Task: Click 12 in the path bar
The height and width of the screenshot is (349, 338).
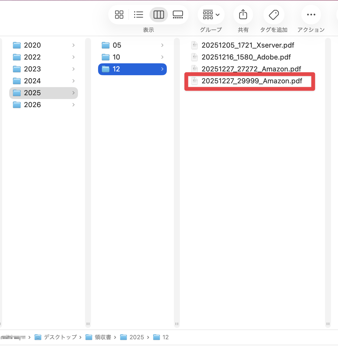Action: pyautogui.click(x=161, y=337)
